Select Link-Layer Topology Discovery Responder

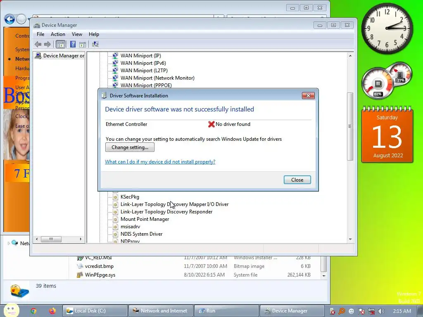coord(166,212)
